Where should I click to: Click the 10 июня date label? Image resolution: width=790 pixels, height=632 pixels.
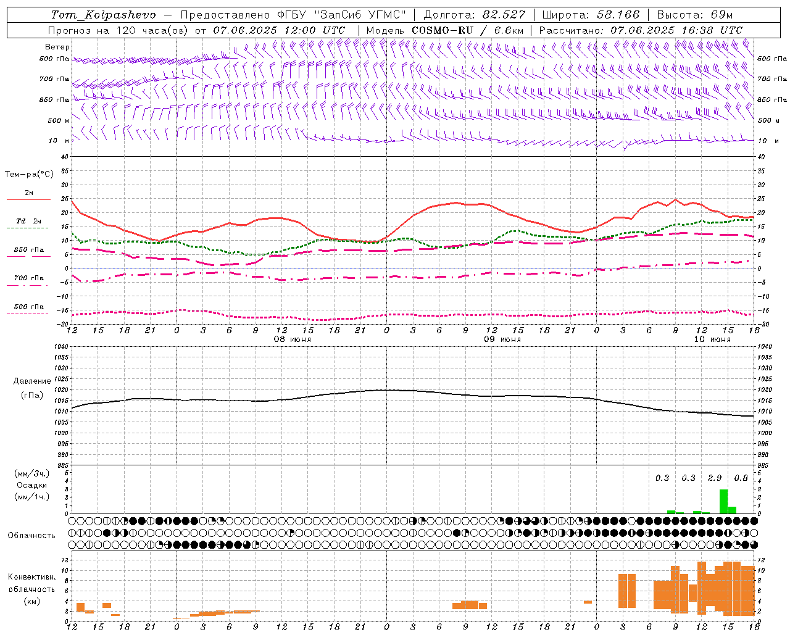(712, 339)
